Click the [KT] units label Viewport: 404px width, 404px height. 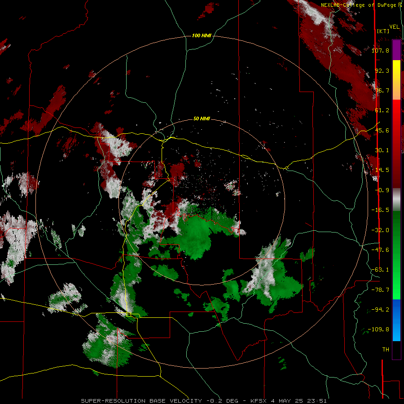click(383, 31)
